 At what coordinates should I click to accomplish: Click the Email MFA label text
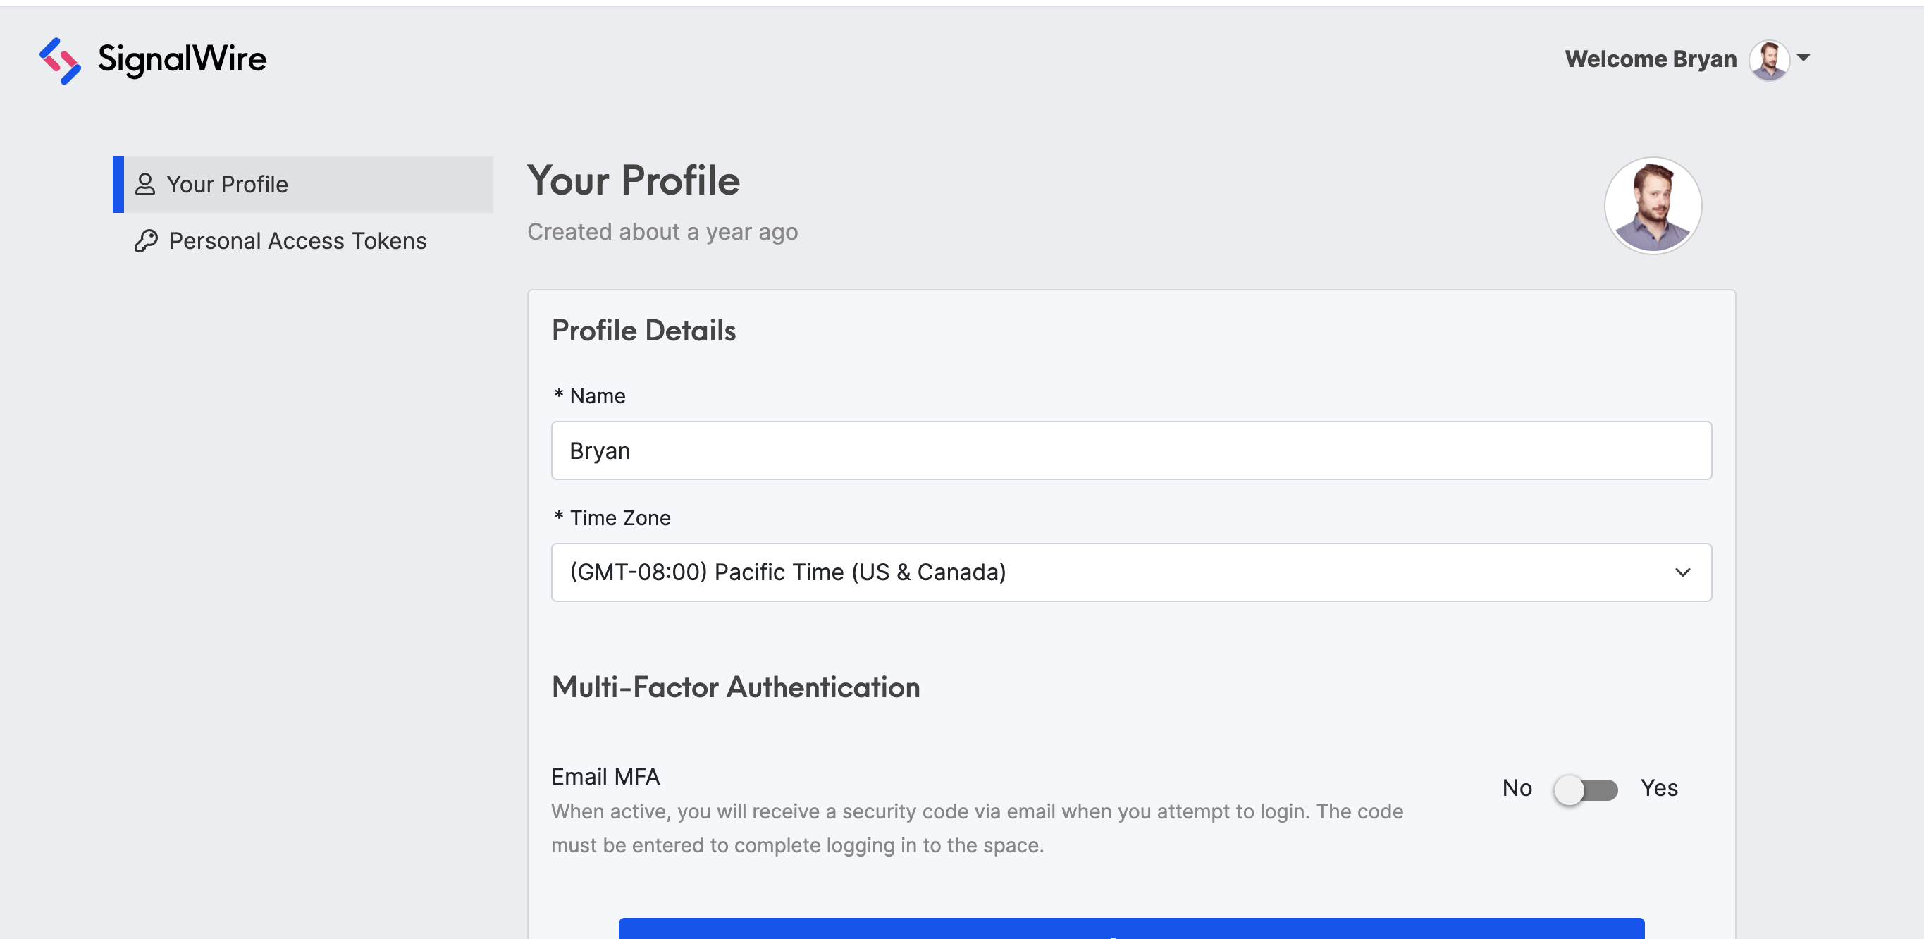click(x=605, y=777)
